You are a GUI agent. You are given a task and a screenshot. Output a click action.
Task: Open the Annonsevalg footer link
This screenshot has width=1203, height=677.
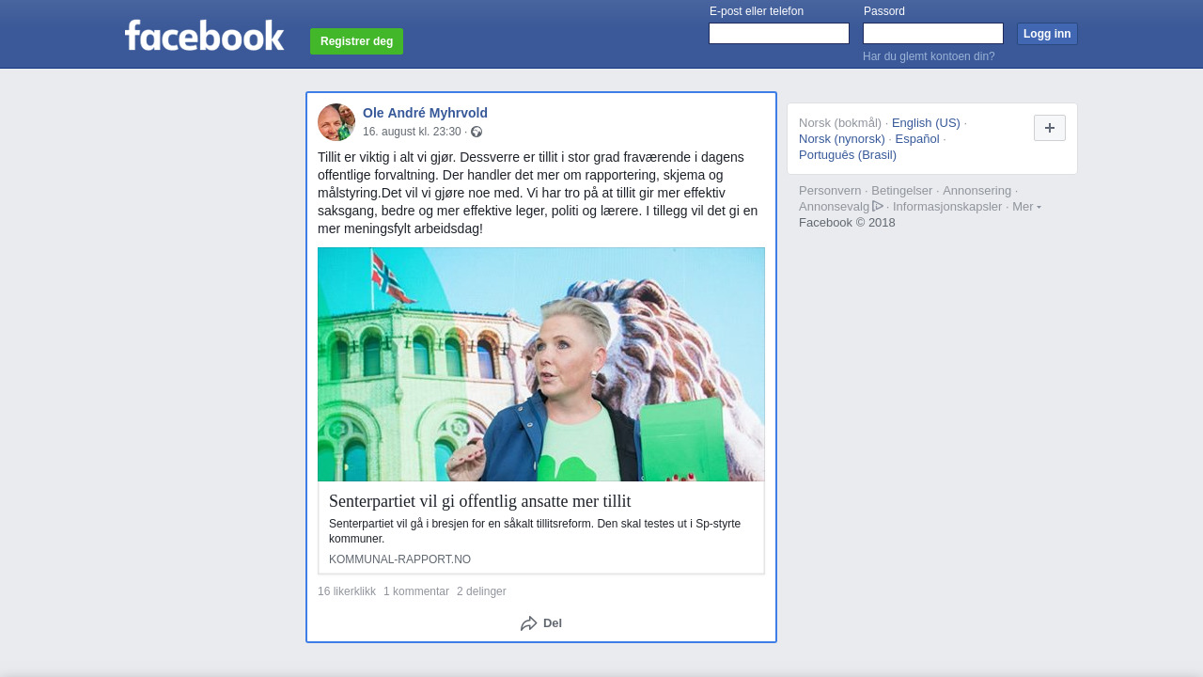tap(834, 207)
